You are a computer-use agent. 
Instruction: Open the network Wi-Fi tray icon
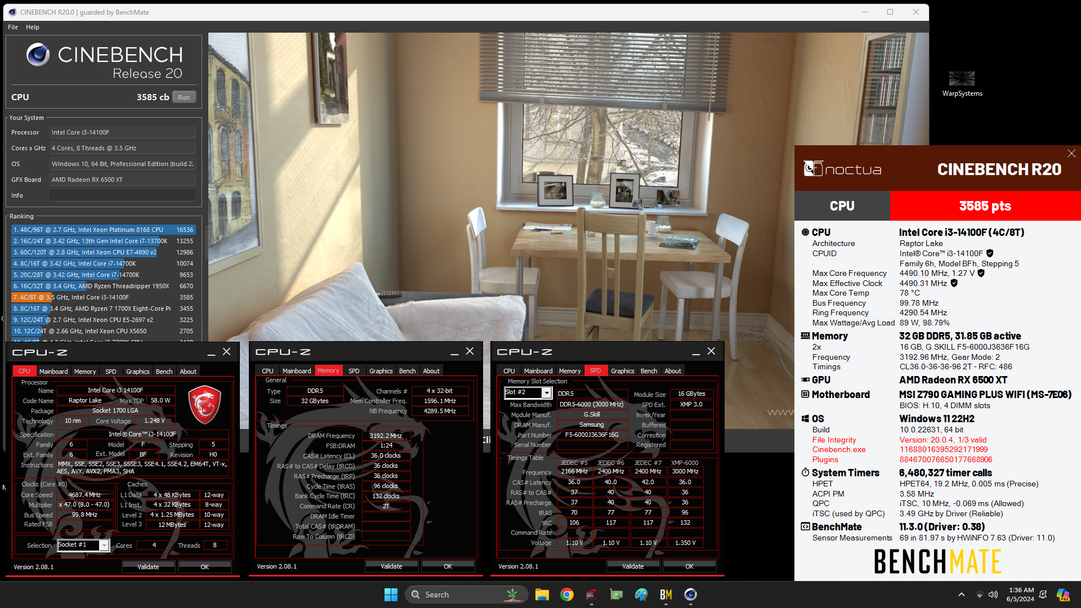(x=979, y=594)
